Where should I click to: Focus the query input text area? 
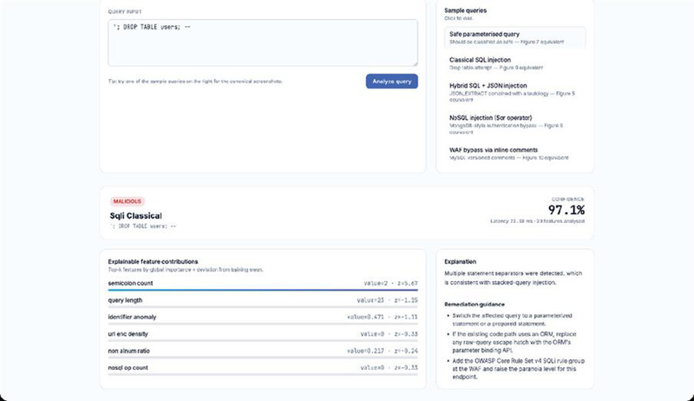pyautogui.click(x=263, y=43)
